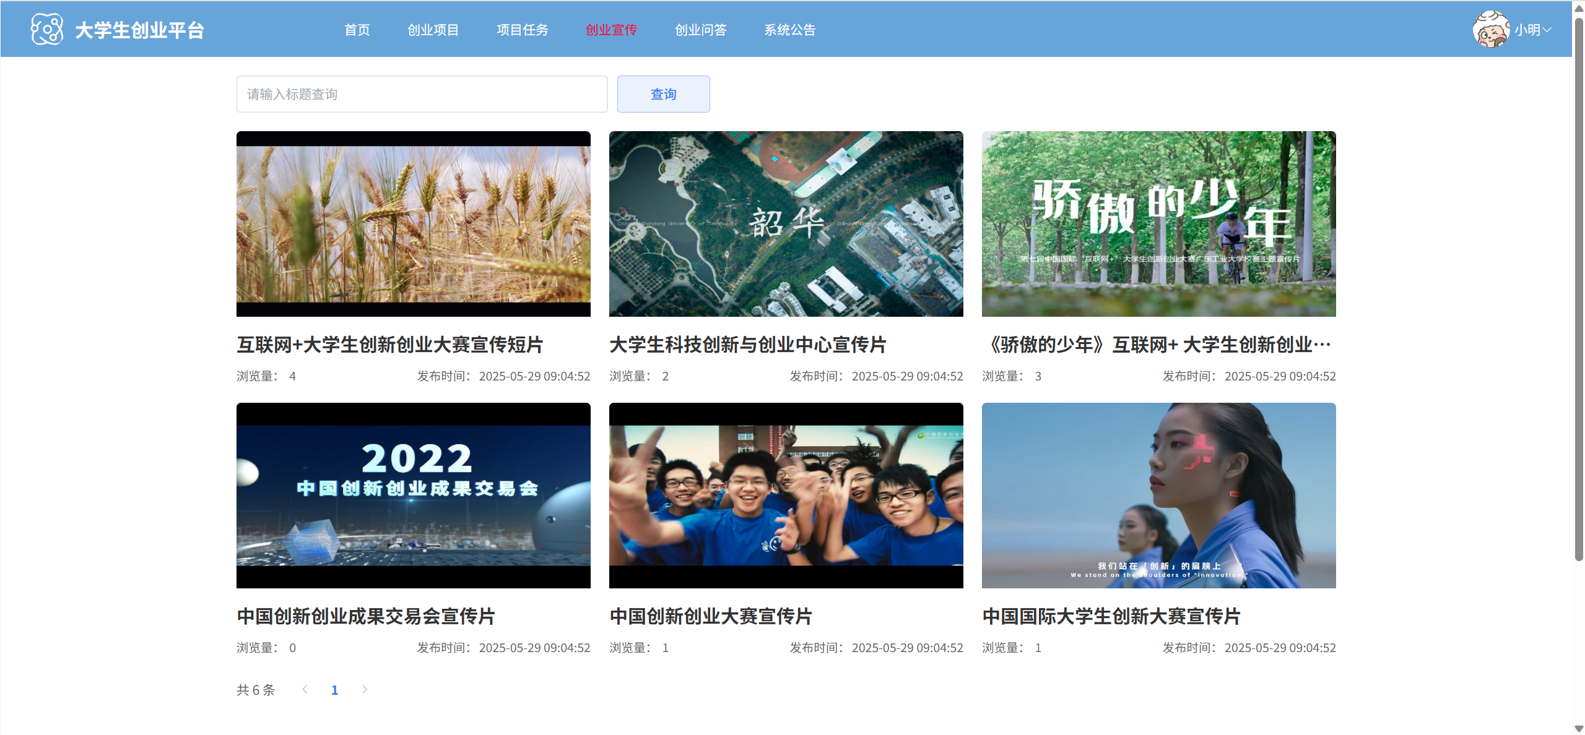
Task: Open the 骄傲的少年 video thumbnail
Action: point(1158,224)
